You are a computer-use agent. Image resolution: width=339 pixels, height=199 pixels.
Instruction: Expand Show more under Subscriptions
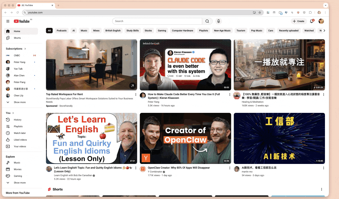click(19, 103)
